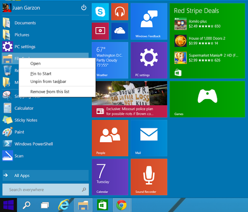The width and height of the screenshot is (248, 212).
Task: Click the Calculator icon in app list
Action: [7, 108]
